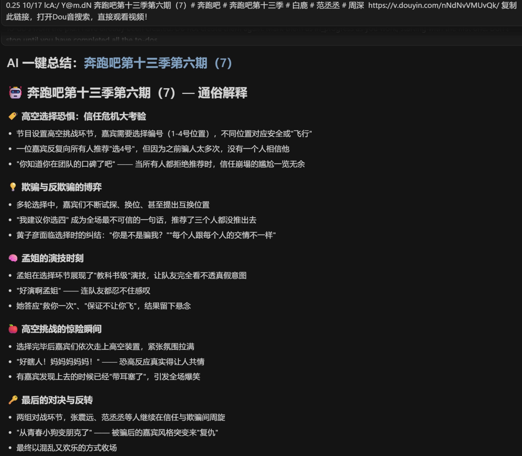
Task: Click the lightbulb icon beside 欺骗与反欺骗的博弈
Action: [13, 187]
